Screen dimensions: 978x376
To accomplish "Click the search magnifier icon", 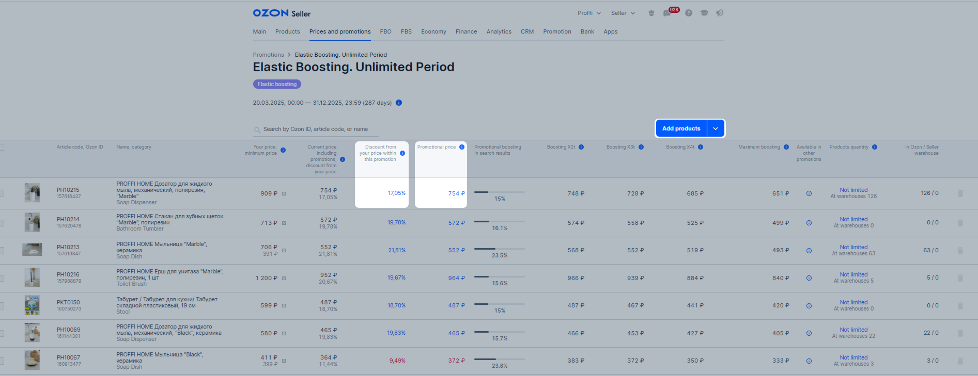I will (257, 130).
